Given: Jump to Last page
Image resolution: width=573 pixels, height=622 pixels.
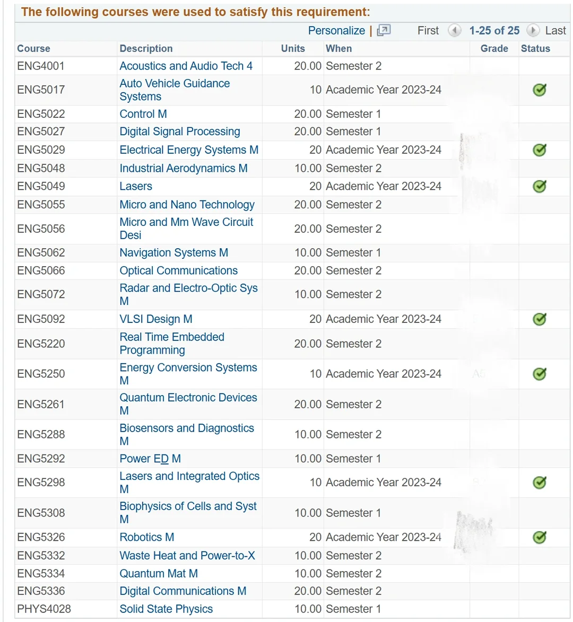Looking at the screenshot, I should pyautogui.click(x=555, y=31).
